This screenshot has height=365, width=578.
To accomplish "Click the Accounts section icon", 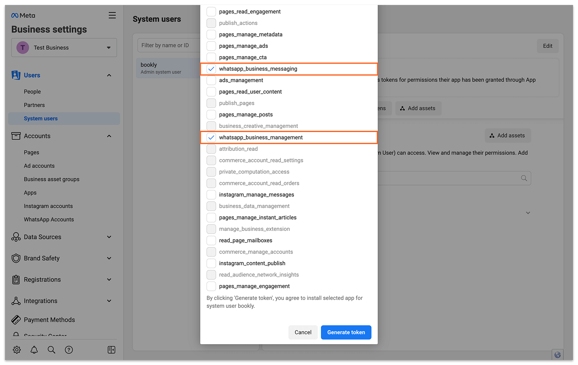I will point(16,136).
